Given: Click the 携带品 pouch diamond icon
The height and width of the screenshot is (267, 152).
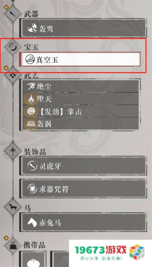Looking at the screenshot, I should (13, 246).
